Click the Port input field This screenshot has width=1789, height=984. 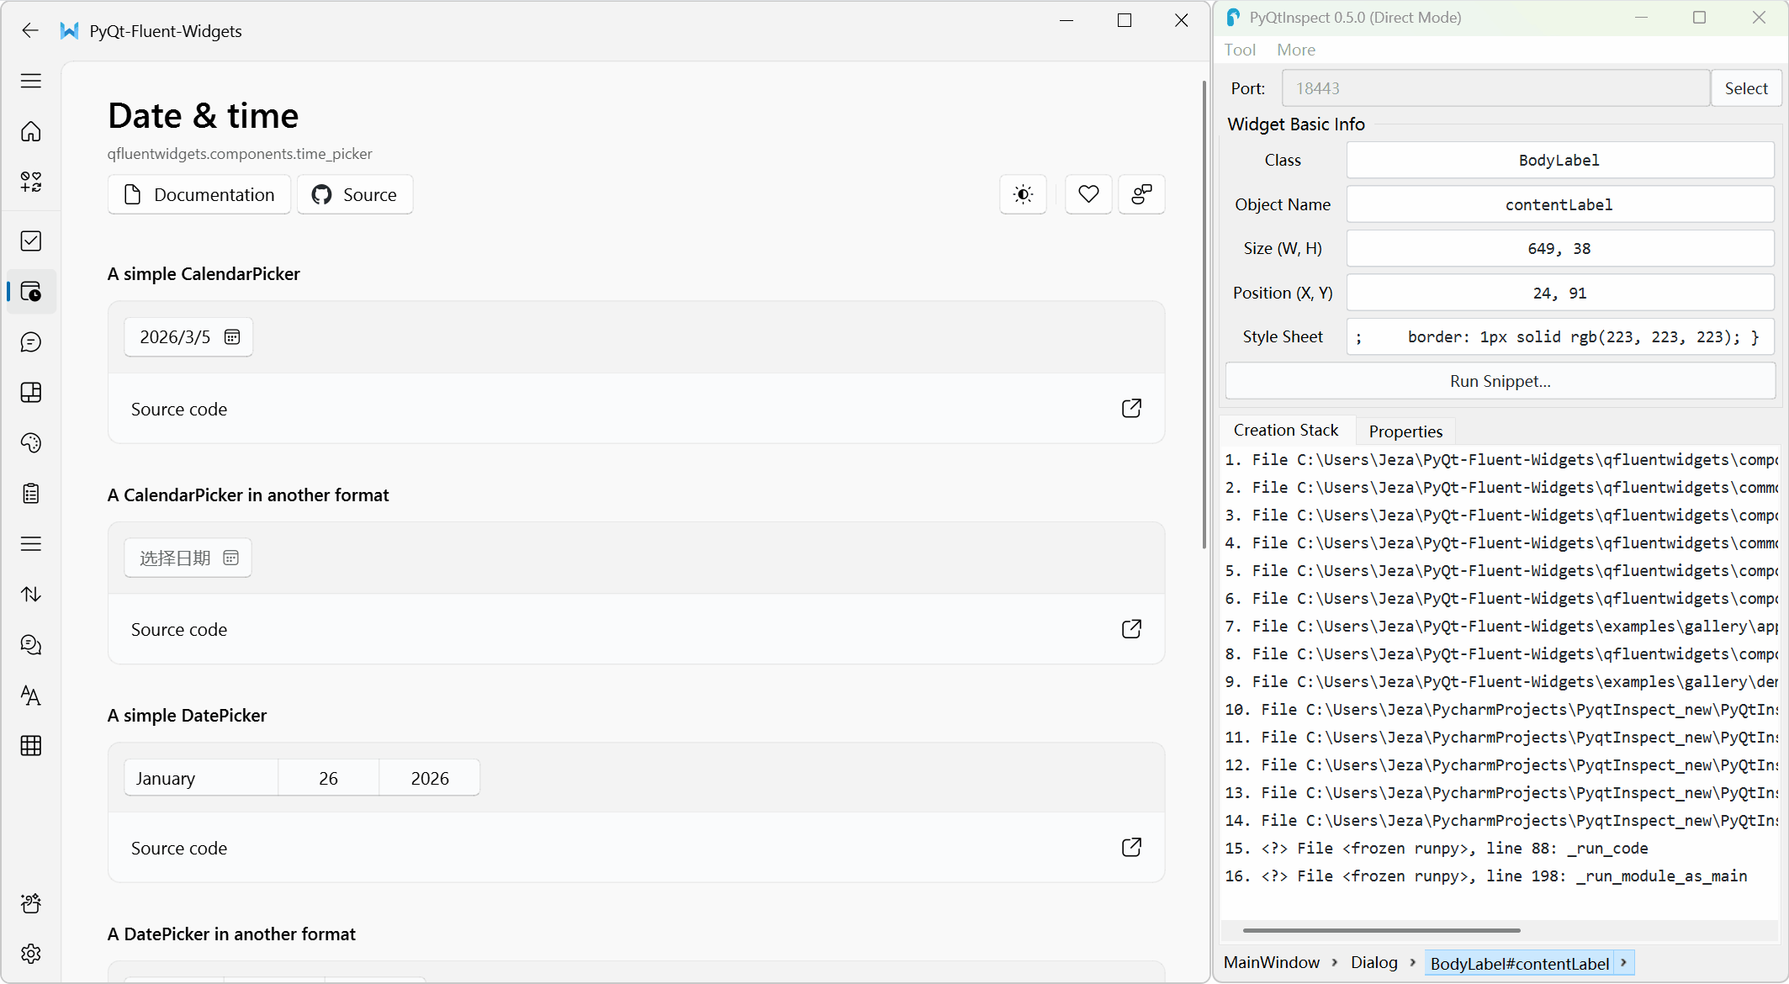coord(1495,88)
